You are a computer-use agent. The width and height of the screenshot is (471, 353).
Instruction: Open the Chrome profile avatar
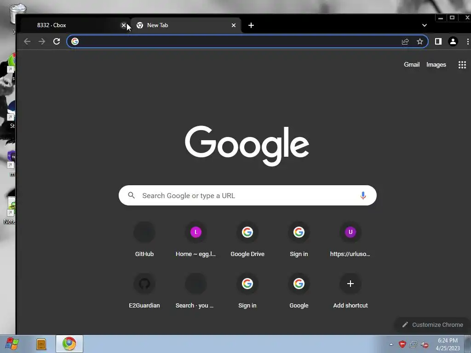453,41
